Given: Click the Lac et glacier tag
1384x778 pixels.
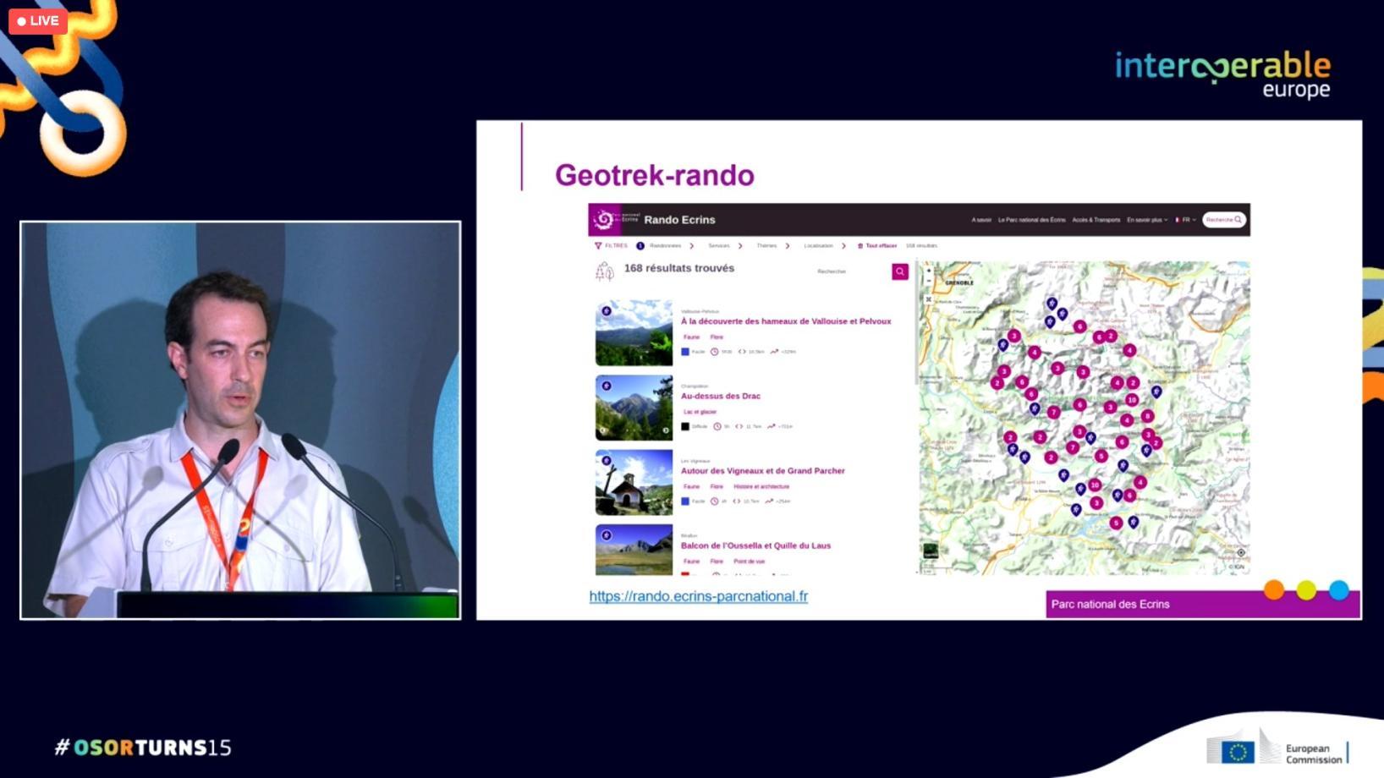Looking at the screenshot, I should [700, 412].
